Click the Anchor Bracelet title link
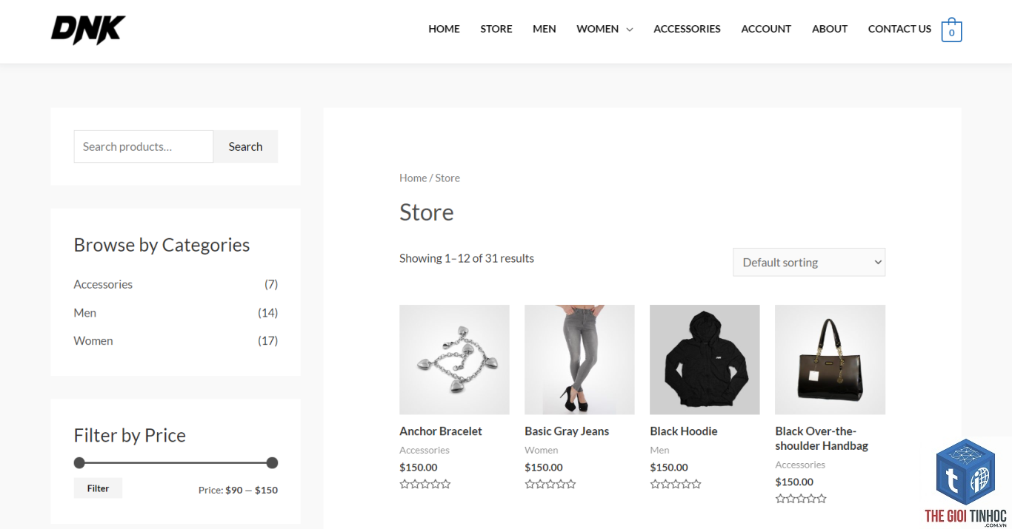This screenshot has width=1012, height=529. pos(441,431)
